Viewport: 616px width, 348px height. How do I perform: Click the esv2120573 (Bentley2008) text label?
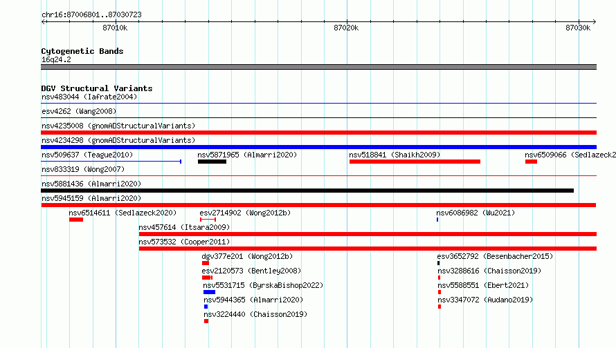tap(251, 271)
